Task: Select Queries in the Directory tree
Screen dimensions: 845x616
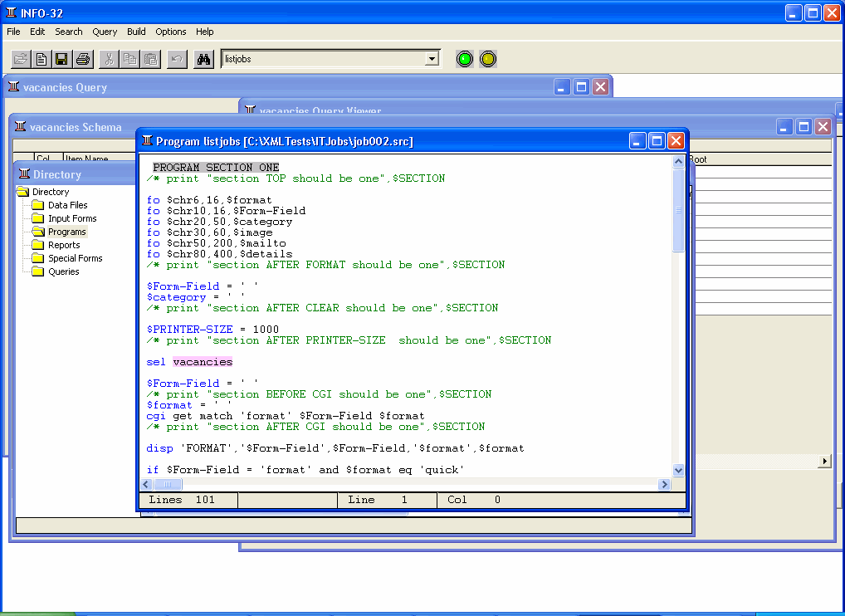Action: click(64, 271)
